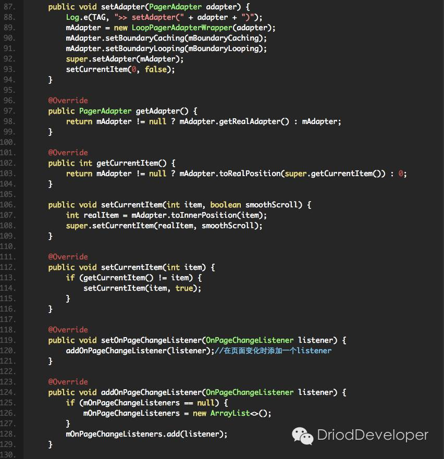Click line number 95 in the gutter
Image resolution: width=444 pixels, height=459 pixels.
tap(9, 90)
